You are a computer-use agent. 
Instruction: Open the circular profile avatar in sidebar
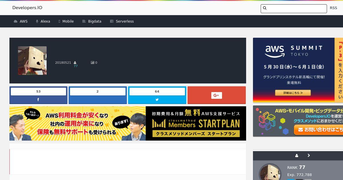click(x=270, y=172)
